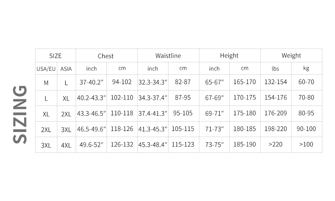
Task: Click the inch subheader under Chest
Action: click(x=91, y=69)
